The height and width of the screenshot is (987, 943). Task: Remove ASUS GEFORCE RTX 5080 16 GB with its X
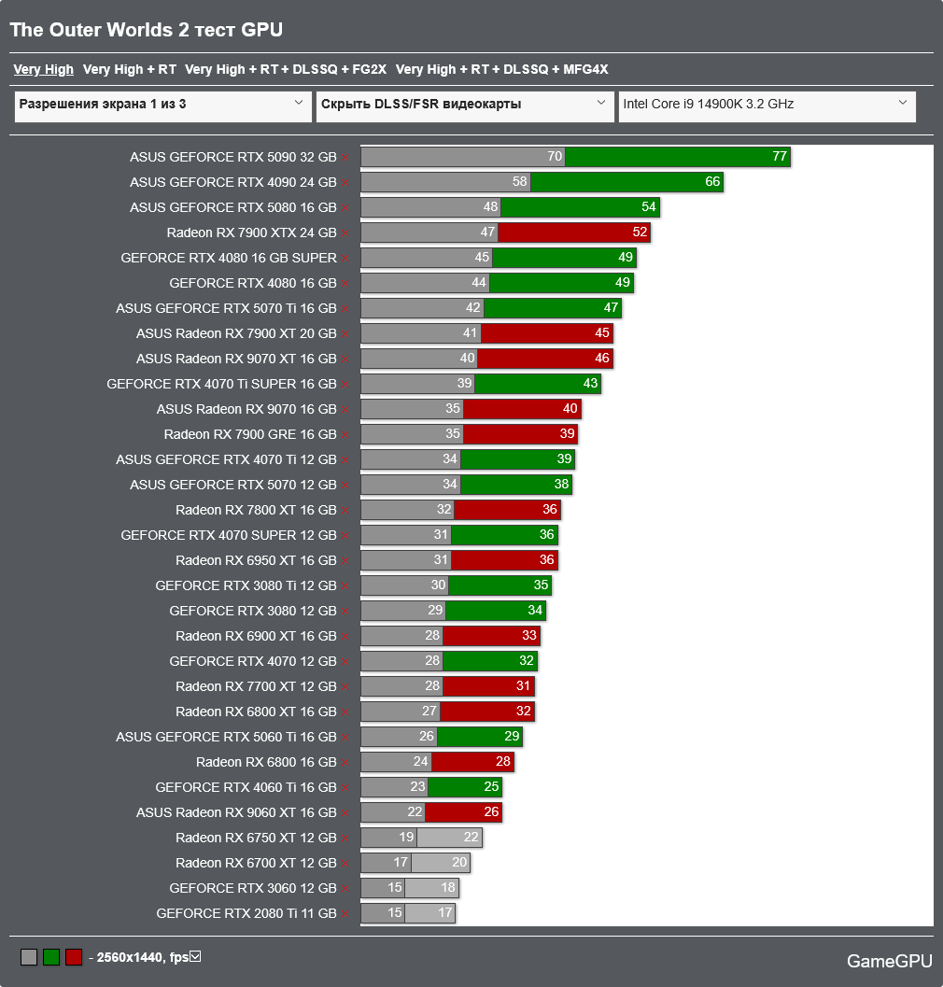345,207
